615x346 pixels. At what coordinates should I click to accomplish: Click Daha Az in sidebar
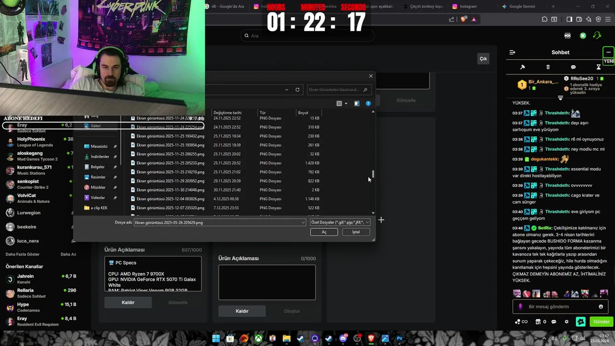coord(68,254)
